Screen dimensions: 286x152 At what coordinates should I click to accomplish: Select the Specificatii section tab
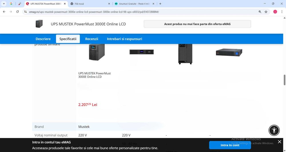pos(68,39)
